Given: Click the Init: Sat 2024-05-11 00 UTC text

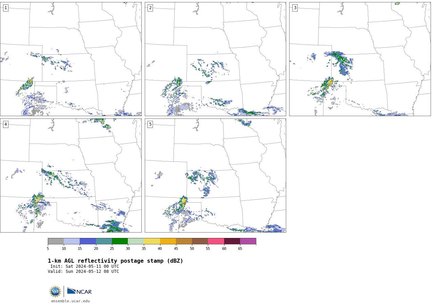Looking at the screenshot, I should (x=85, y=266).
